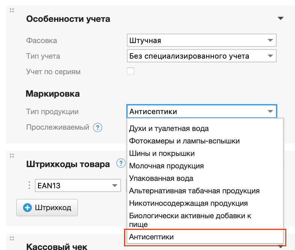
Task: Click the Штучная value field under Фасовка
Action: [187, 40]
